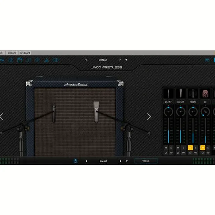Select the right condenser microphone on cabinet
This screenshot has height=215, width=215.
[96, 112]
